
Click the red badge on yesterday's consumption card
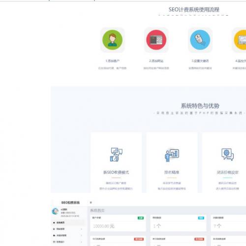pos(199,239)
